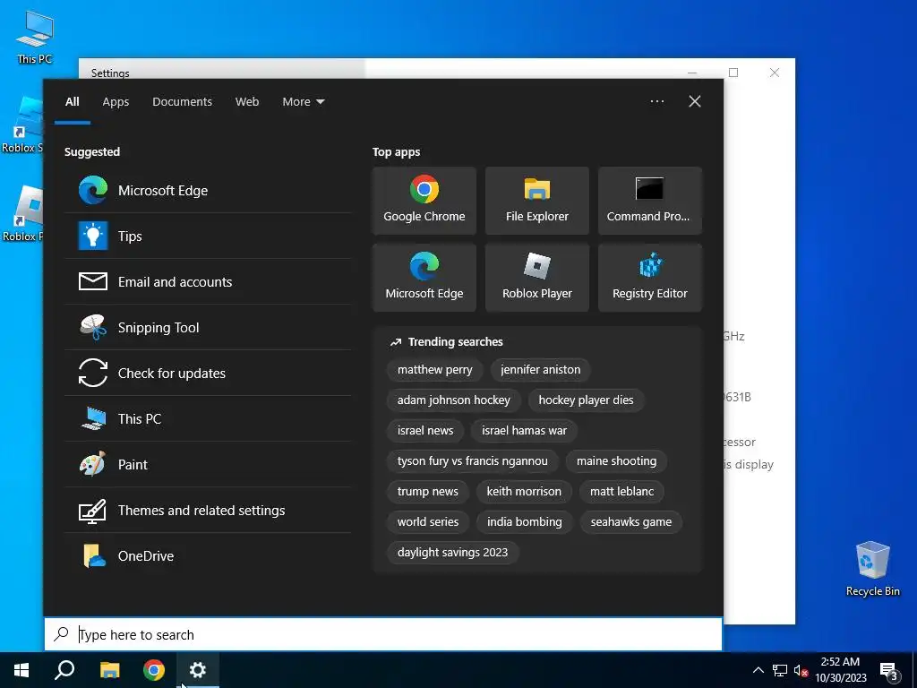Open OneDrive from suggestions

point(208,555)
